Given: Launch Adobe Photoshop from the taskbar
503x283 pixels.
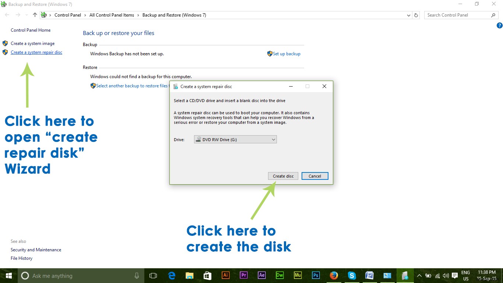Looking at the screenshot, I should [x=316, y=275].
